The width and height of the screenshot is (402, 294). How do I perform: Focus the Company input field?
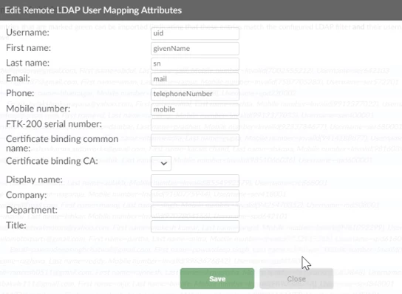tap(195, 196)
